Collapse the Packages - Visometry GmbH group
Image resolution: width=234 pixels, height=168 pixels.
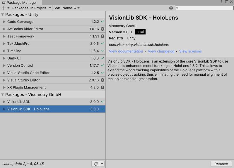(2, 95)
